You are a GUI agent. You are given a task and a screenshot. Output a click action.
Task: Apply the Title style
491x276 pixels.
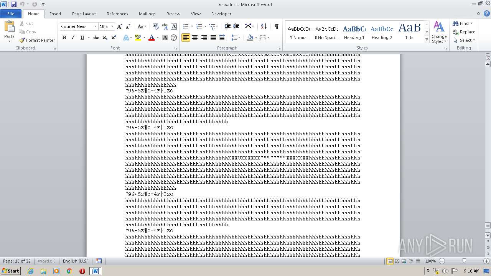(x=409, y=32)
